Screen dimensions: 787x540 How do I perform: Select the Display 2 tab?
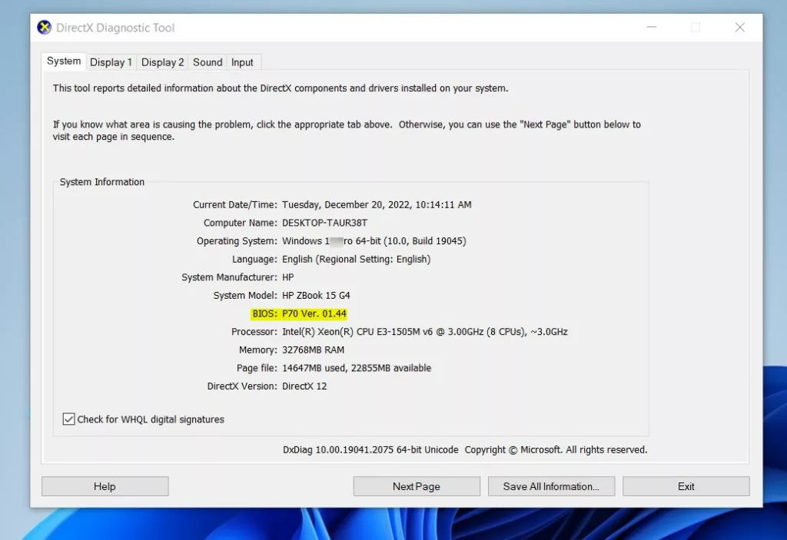coord(162,62)
